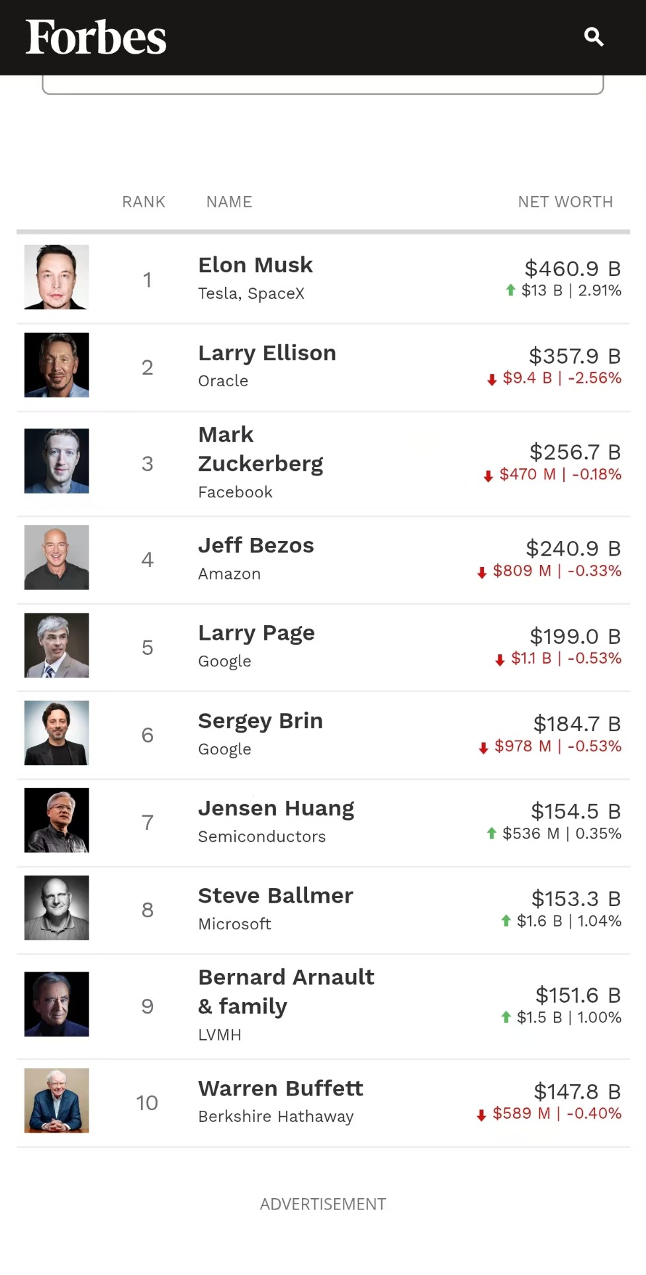The width and height of the screenshot is (646, 1275).
Task: Click Jensen Huang's photo
Action: (x=56, y=820)
